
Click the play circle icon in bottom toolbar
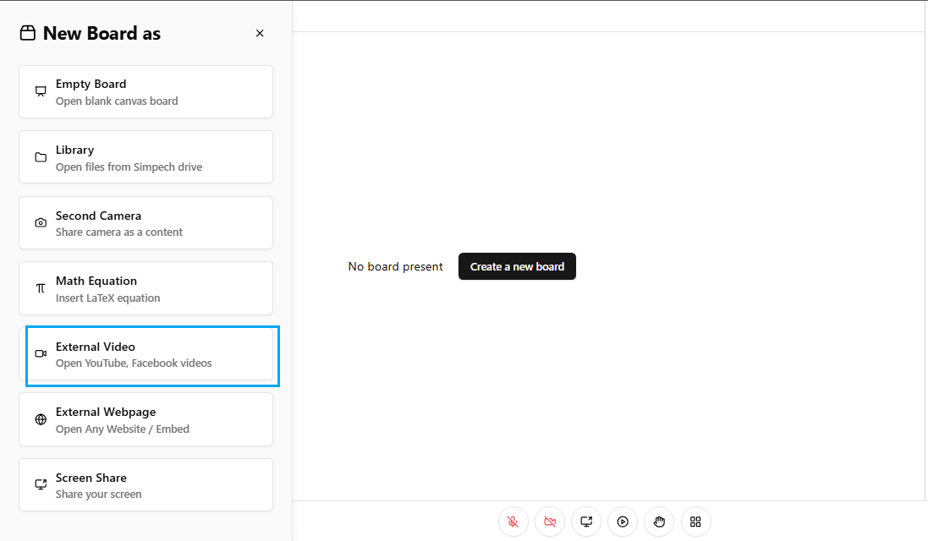(x=623, y=522)
